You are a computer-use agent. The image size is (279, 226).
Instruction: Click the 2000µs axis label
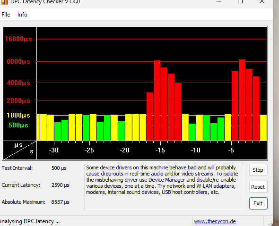click(x=18, y=100)
